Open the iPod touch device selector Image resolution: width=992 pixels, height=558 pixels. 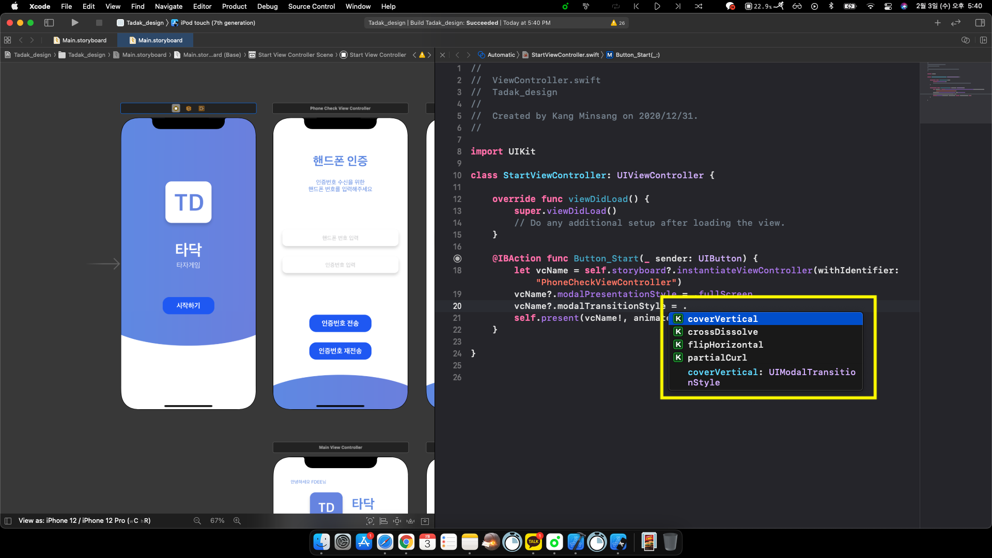tap(217, 23)
